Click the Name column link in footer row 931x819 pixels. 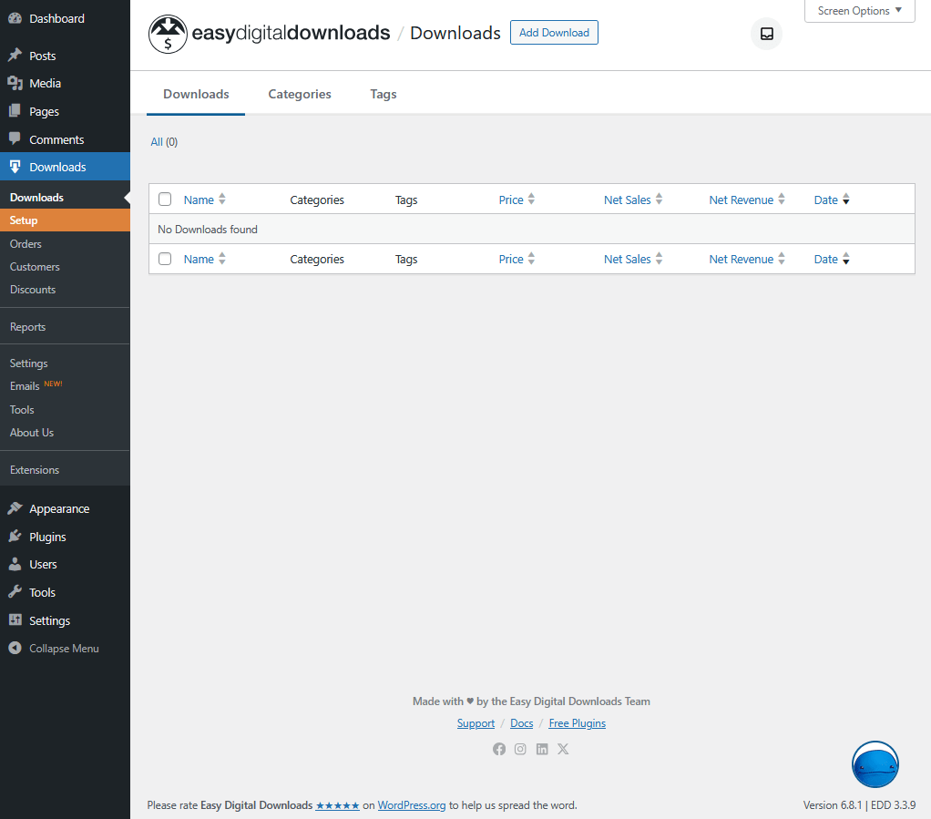[x=199, y=259]
